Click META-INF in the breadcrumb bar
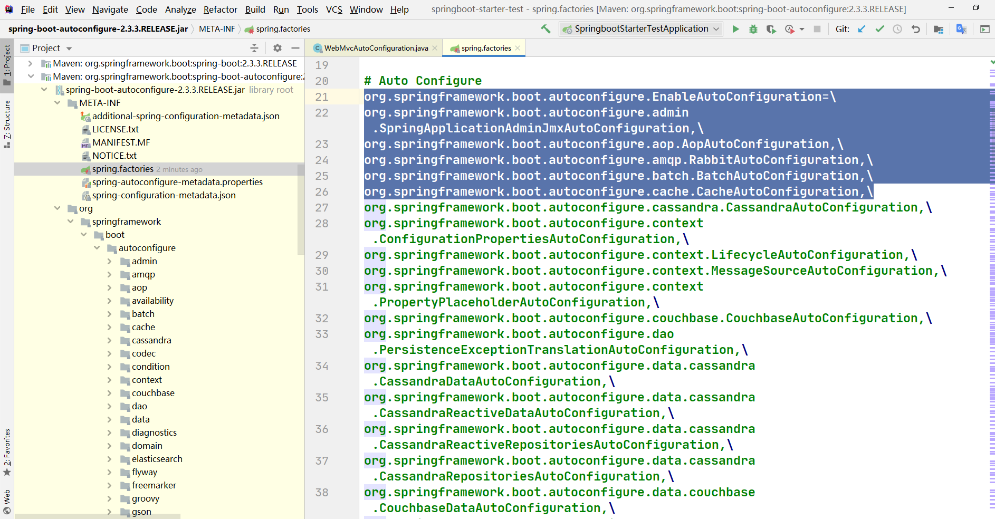995x519 pixels. (x=217, y=29)
